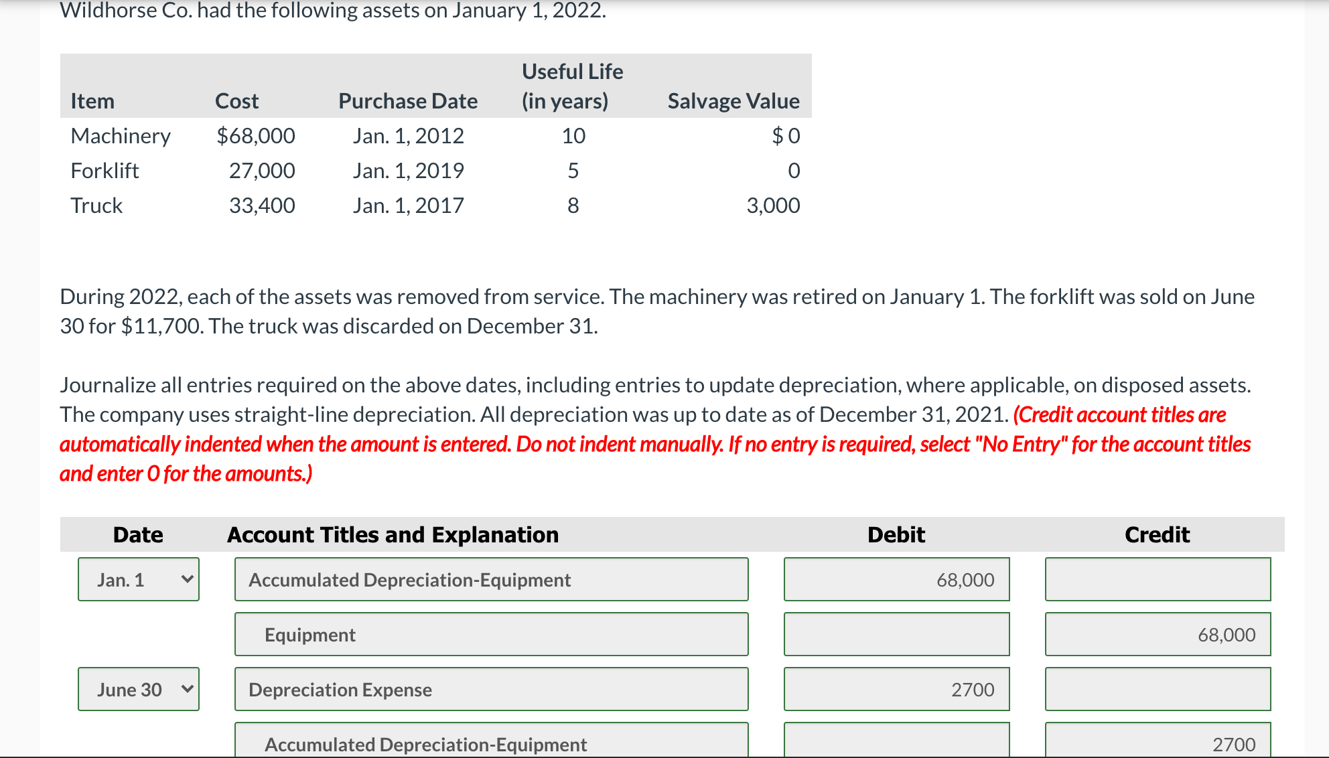Image resolution: width=1329 pixels, height=758 pixels.
Task: Select the debit field showing 68,000
Action: [896, 579]
